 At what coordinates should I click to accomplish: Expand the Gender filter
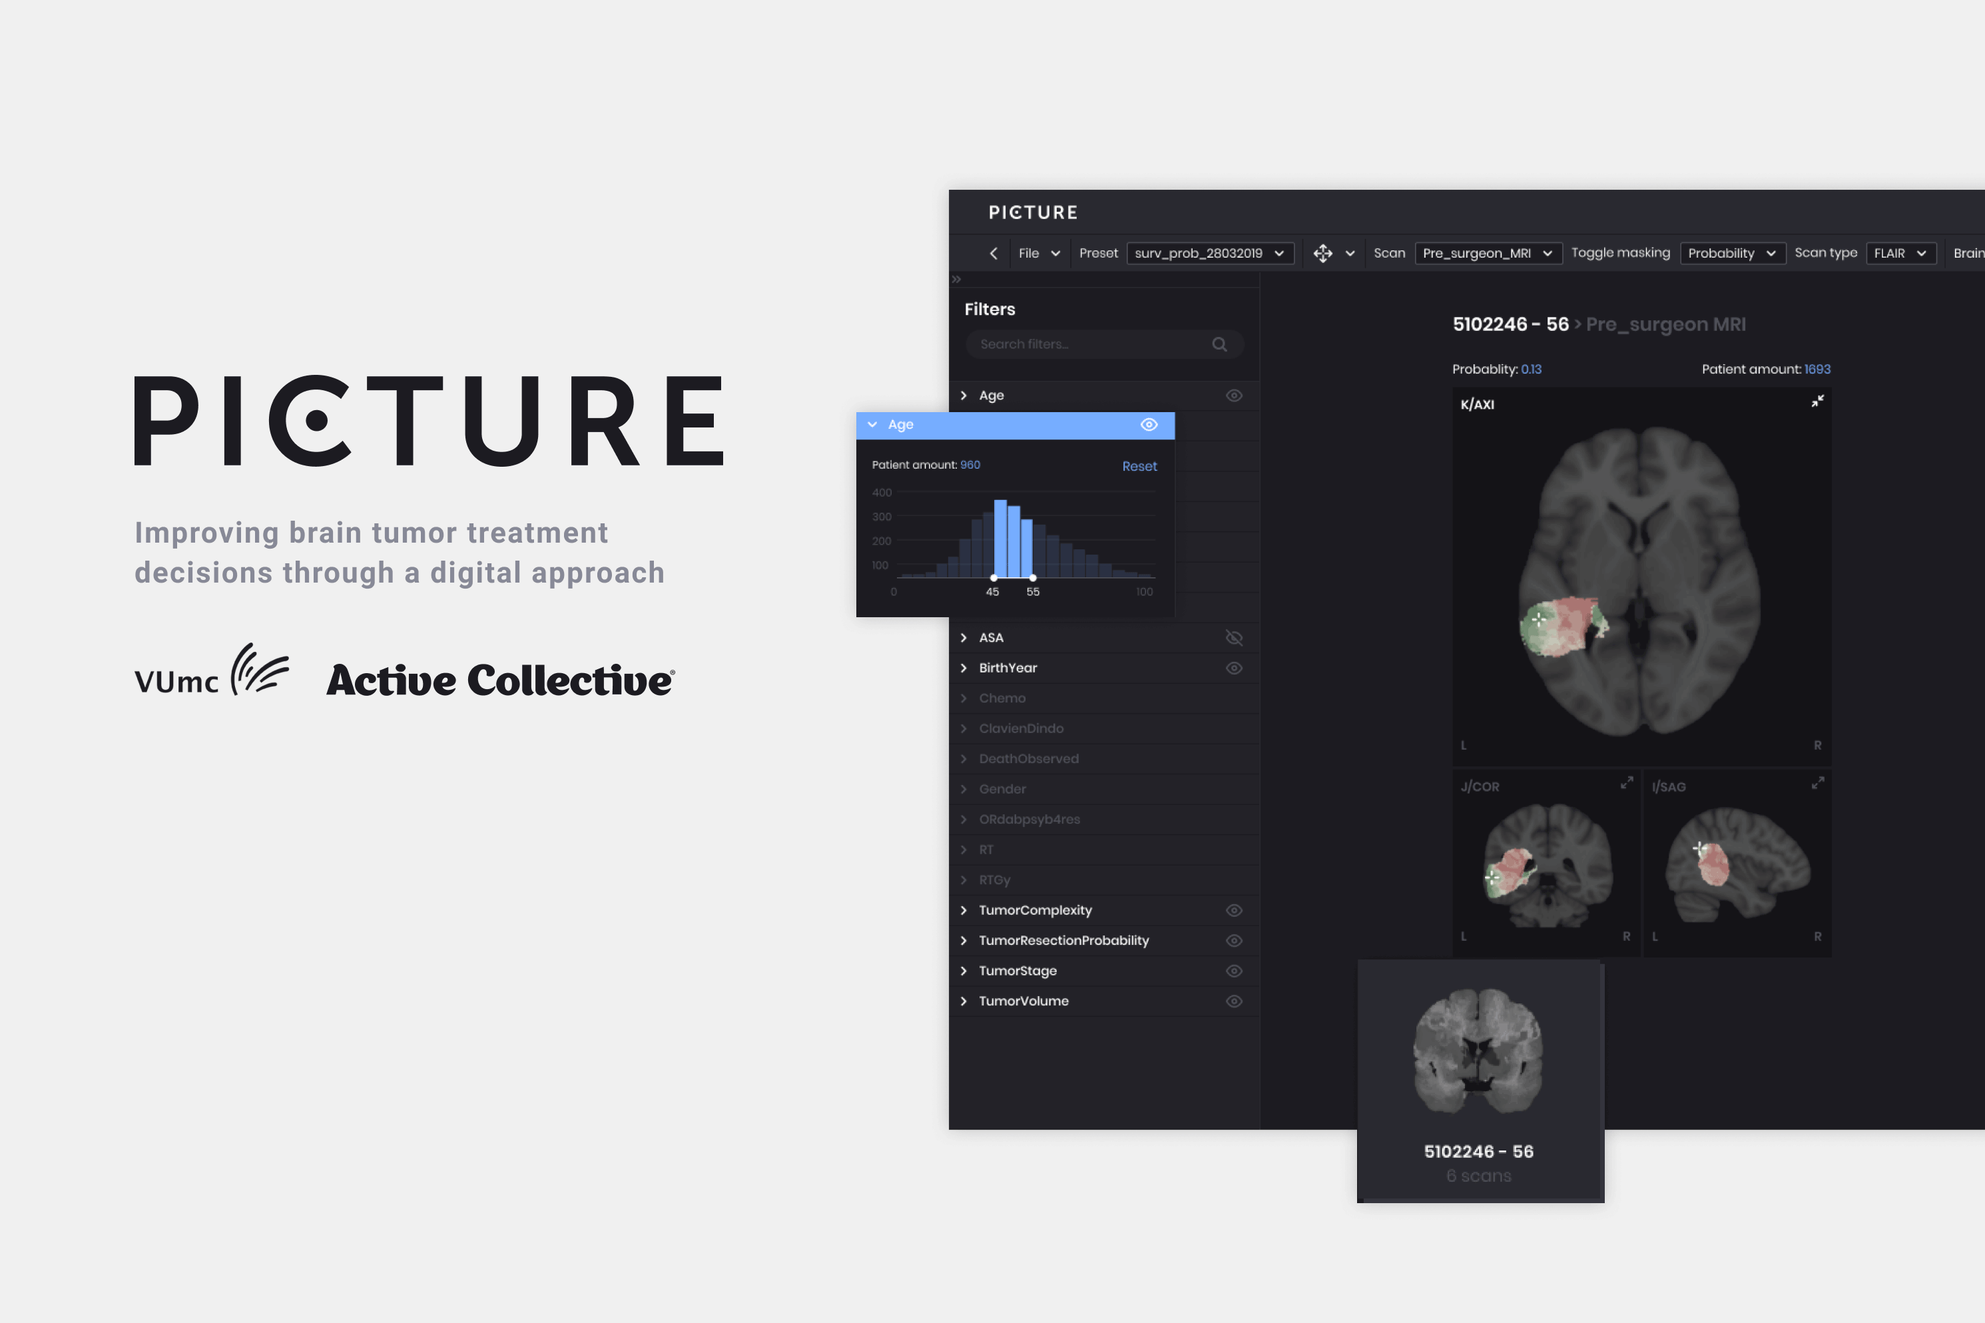[964, 790]
